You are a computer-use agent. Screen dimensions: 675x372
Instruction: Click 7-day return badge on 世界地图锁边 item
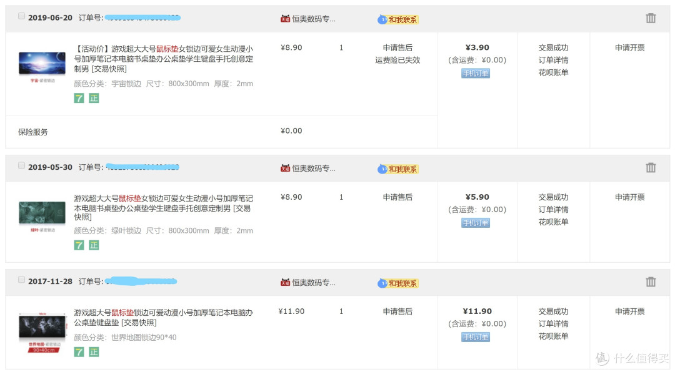coord(79,352)
